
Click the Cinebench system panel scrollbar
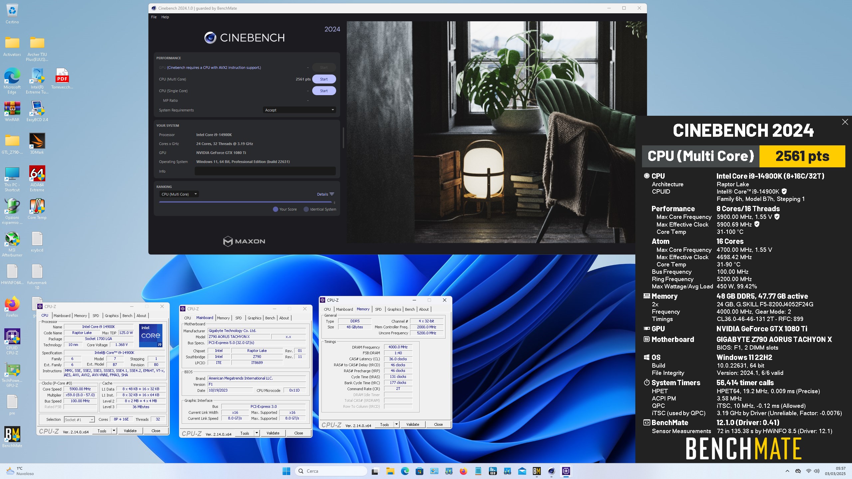[343, 138]
